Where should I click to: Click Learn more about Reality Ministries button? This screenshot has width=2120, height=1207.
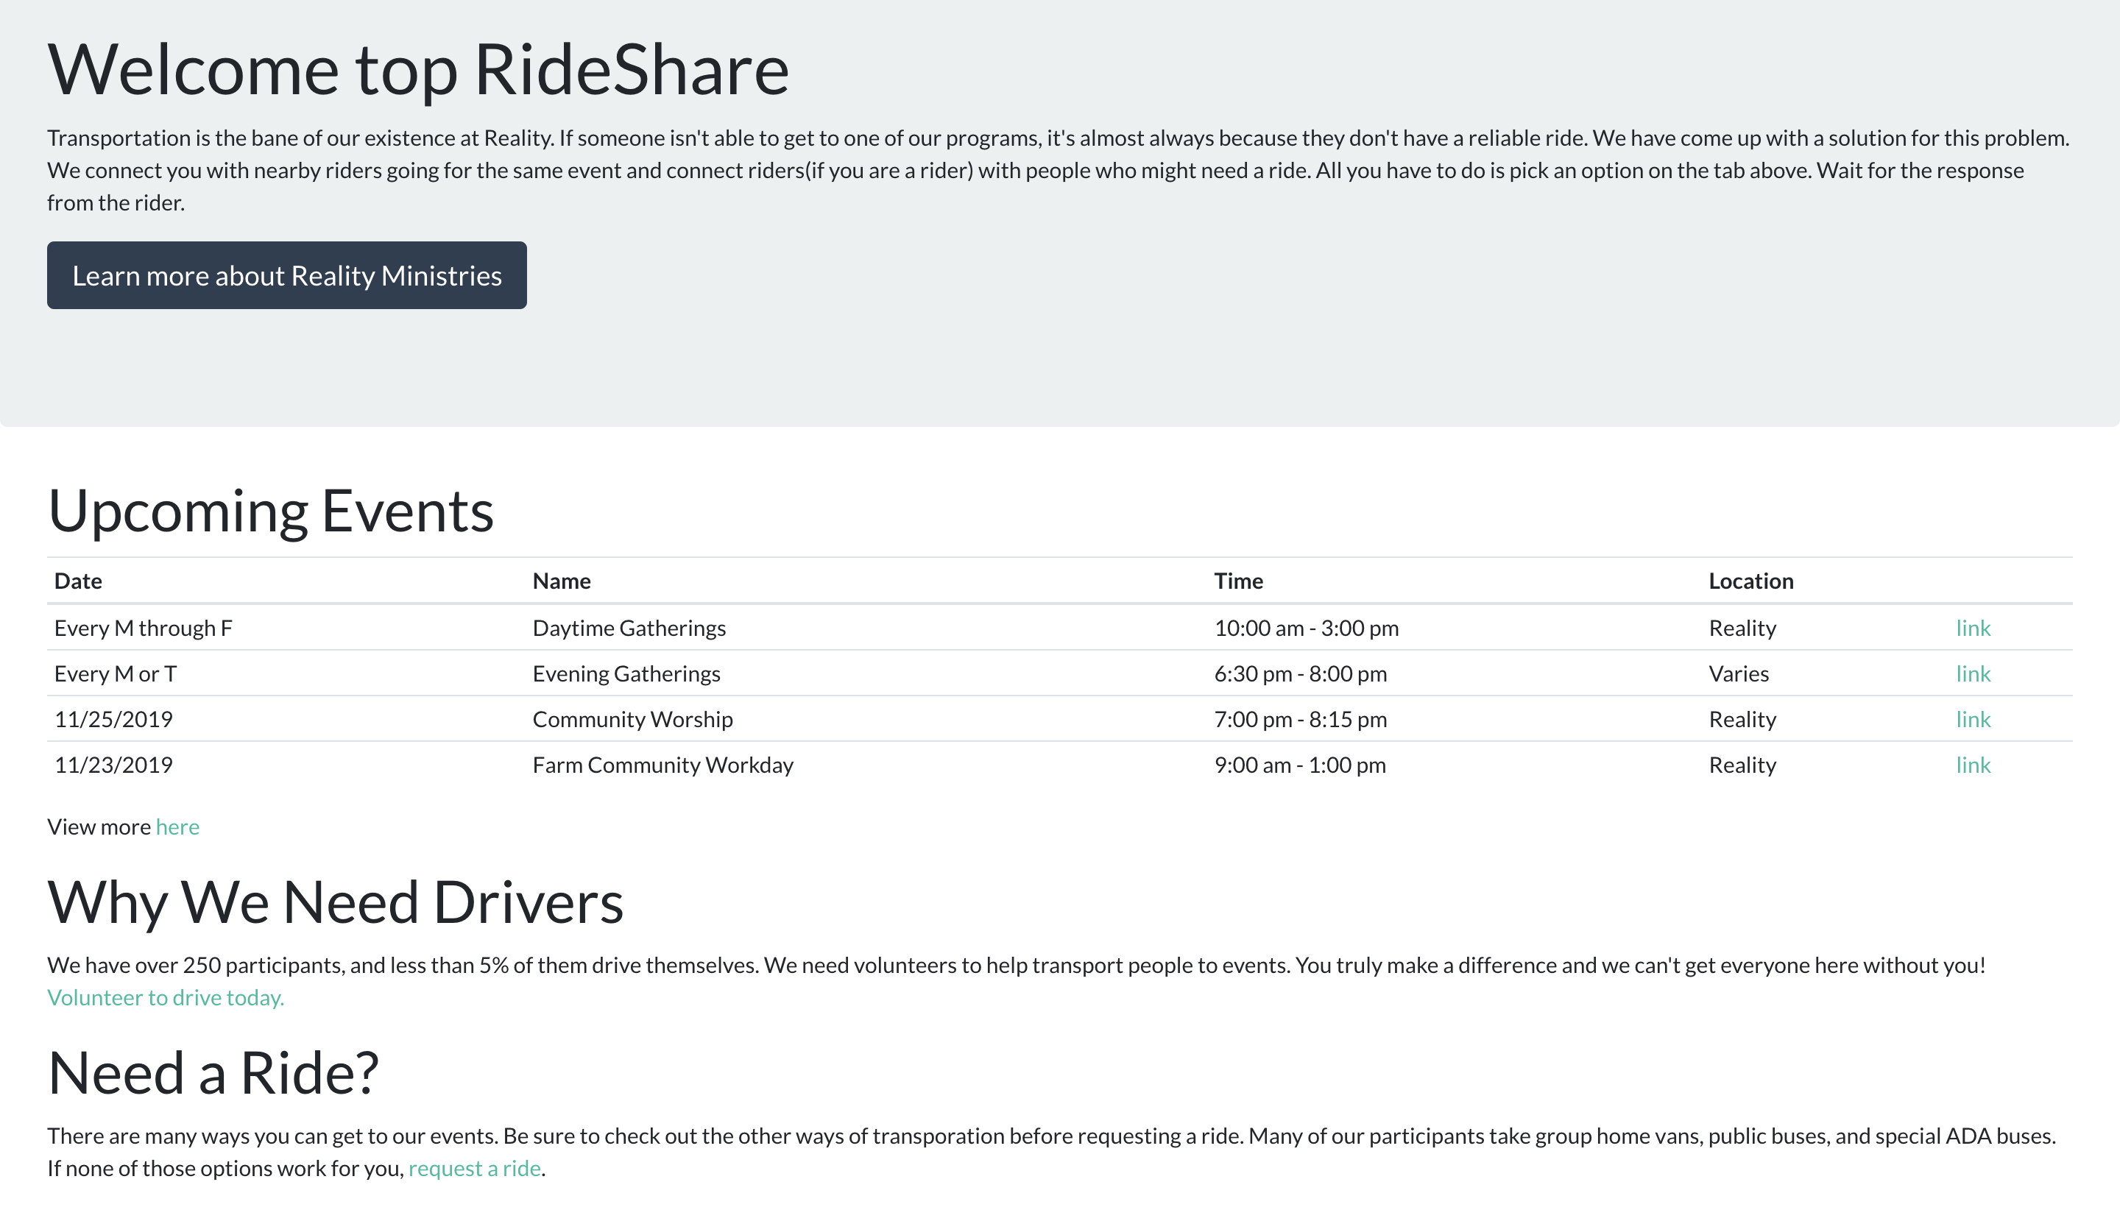286,275
